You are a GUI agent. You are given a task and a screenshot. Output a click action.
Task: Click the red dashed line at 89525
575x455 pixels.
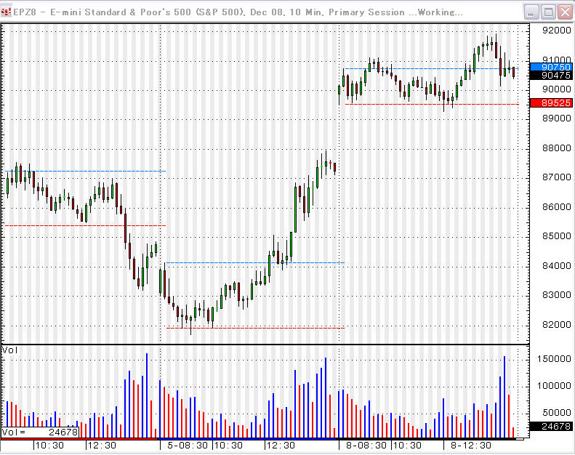coord(432,105)
